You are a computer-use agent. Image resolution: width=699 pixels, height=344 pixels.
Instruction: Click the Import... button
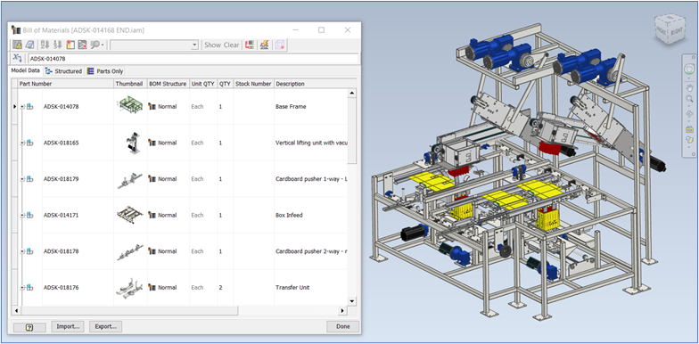point(68,326)
